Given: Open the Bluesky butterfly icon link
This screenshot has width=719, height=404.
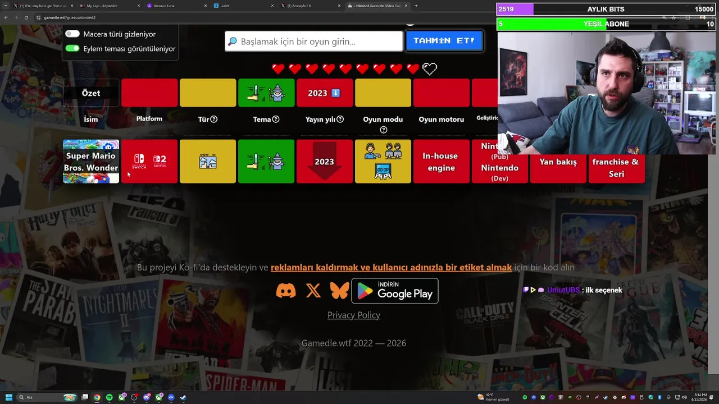Looking at the screenshot, I should pos(339,291).
